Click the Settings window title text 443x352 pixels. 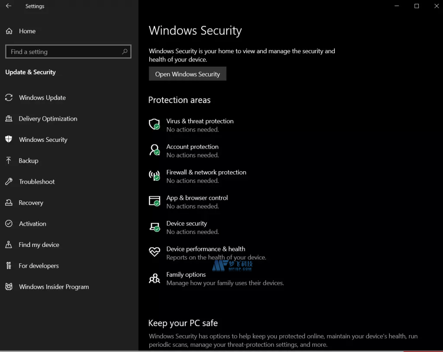(x=35, y=6)
